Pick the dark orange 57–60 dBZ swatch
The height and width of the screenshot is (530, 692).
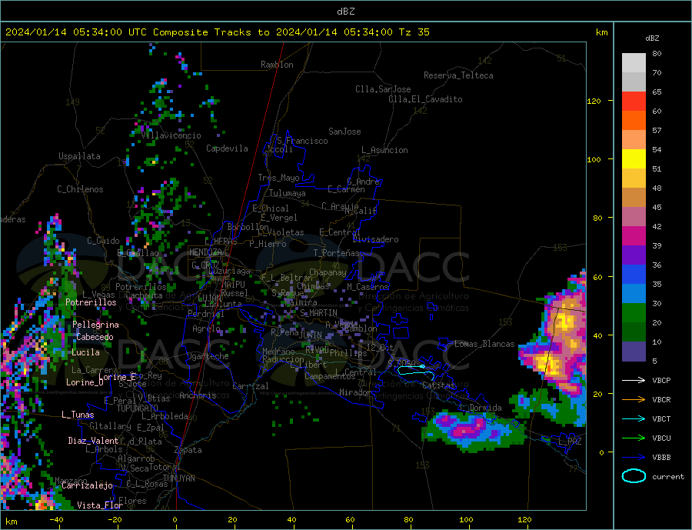pos(634,121)
